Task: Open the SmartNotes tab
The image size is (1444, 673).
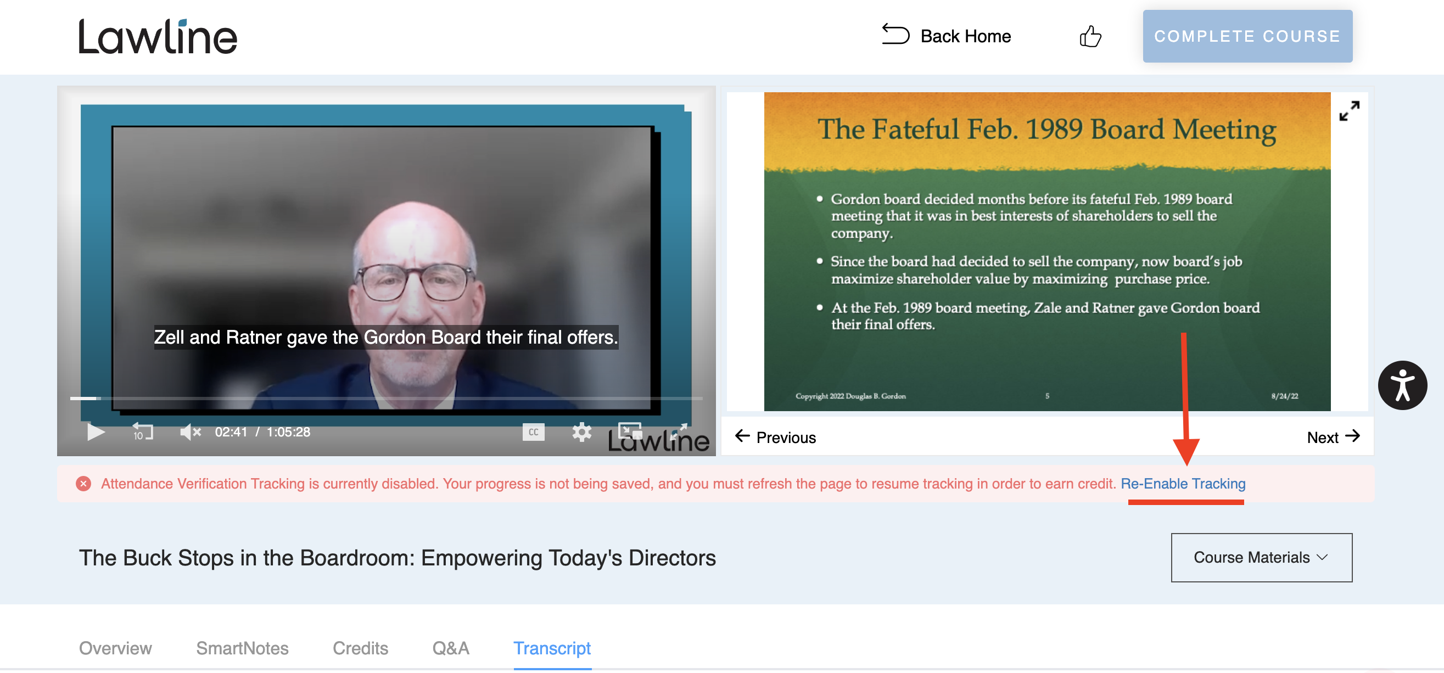Action: coord(242,648)
